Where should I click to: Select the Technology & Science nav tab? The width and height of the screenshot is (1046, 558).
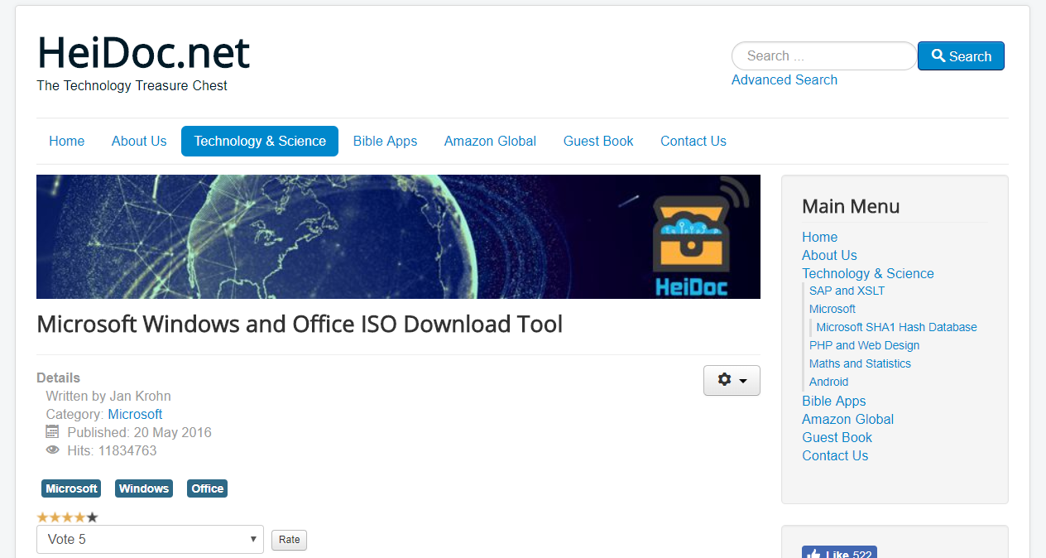pyautogui.click(x=260, y=141)
